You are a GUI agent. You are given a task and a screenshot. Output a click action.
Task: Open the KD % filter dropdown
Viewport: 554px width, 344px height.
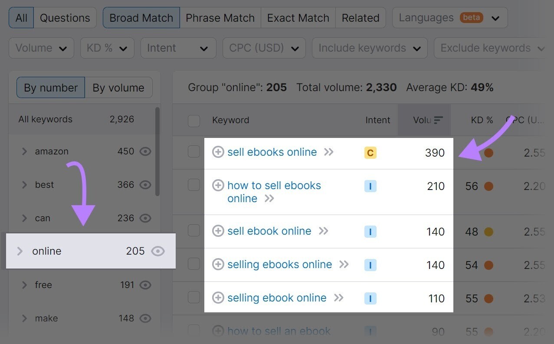point(107,48)
